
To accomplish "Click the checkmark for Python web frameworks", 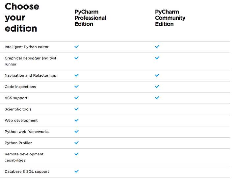I will coord(76,131).
